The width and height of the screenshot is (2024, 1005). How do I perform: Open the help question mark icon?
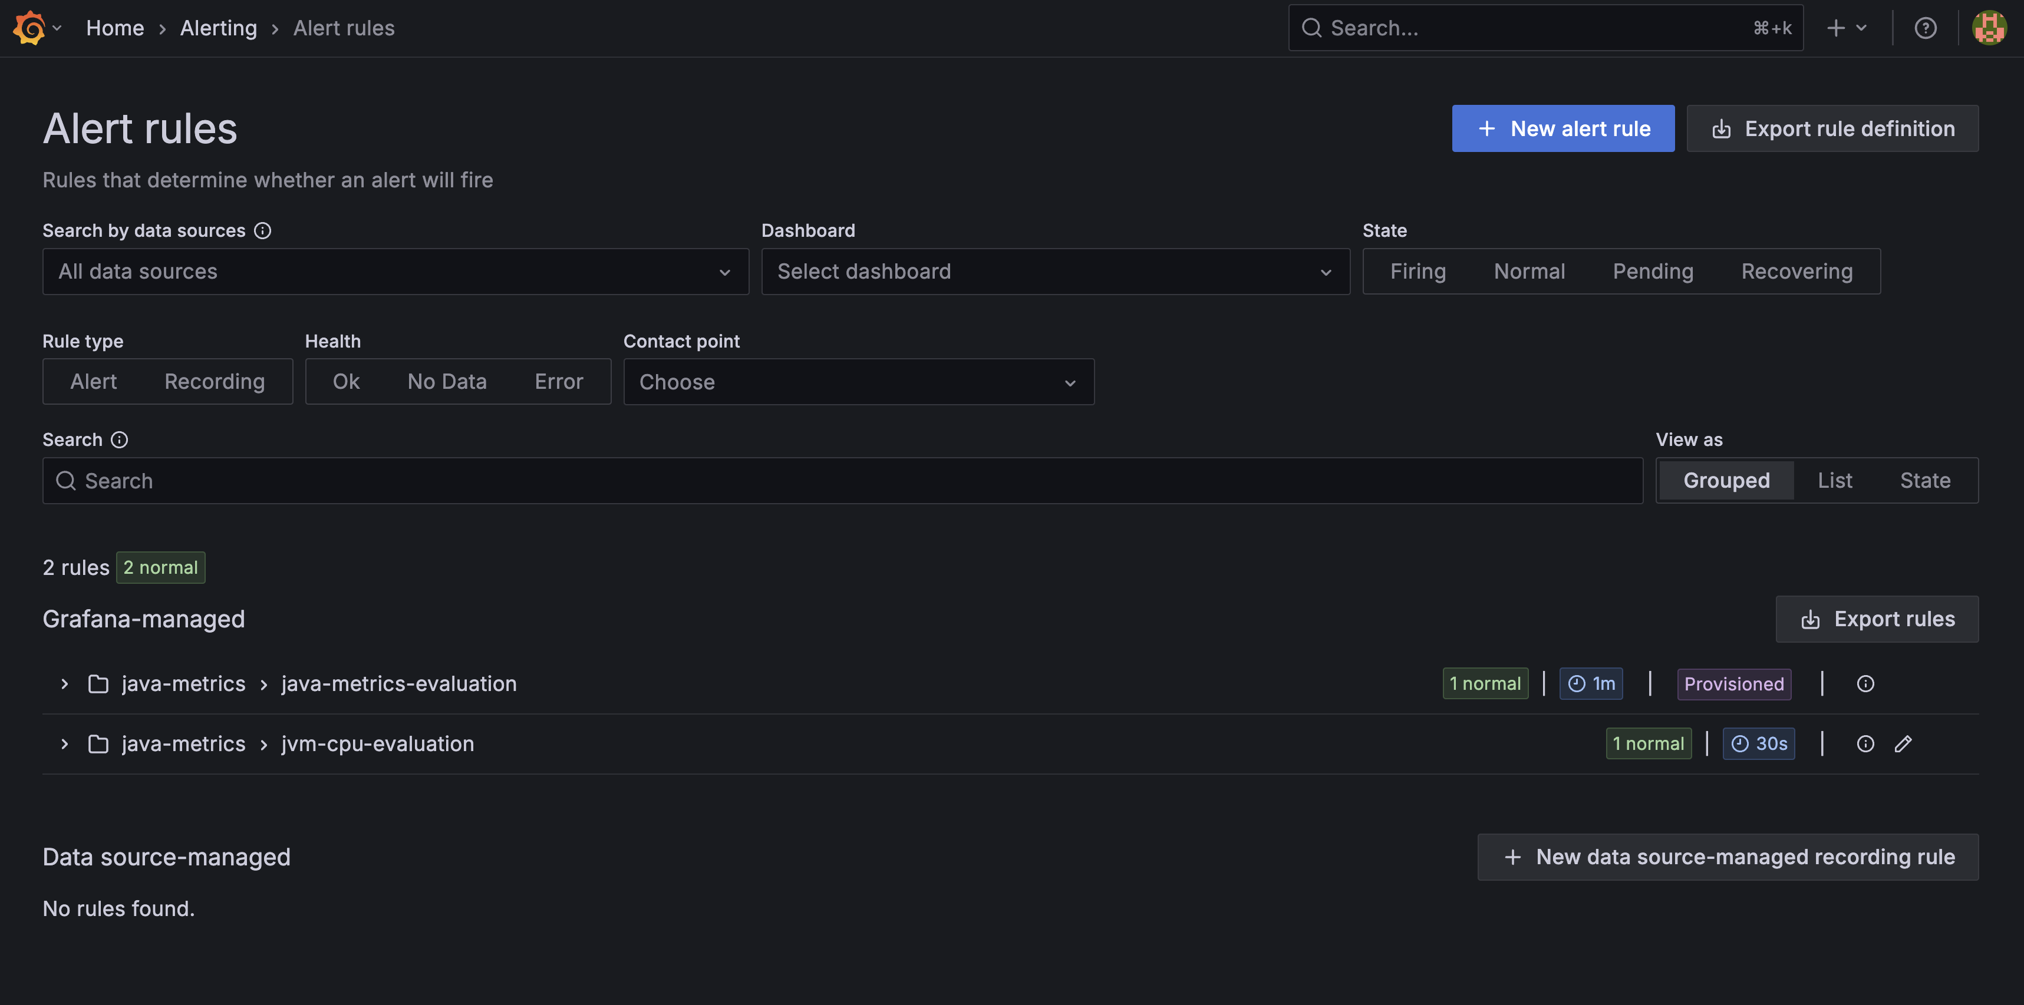[1925, 28]
